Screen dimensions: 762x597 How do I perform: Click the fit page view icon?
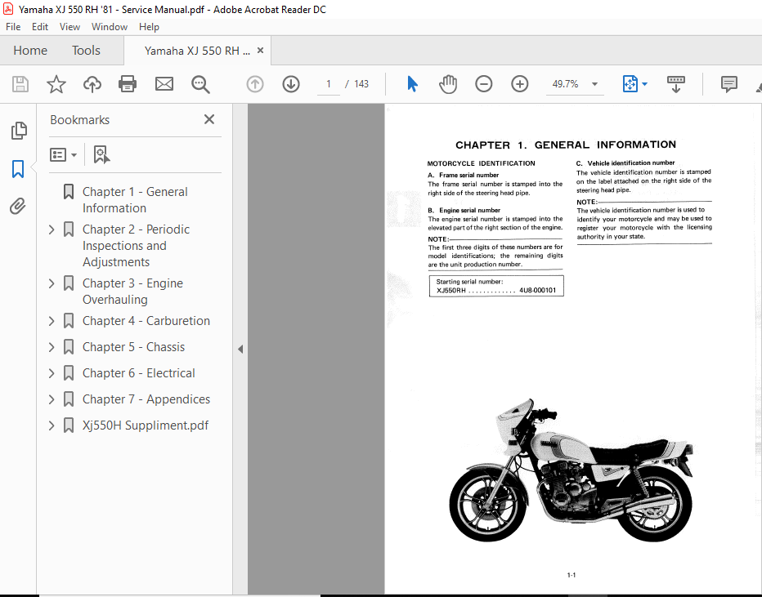click(630, 84)
